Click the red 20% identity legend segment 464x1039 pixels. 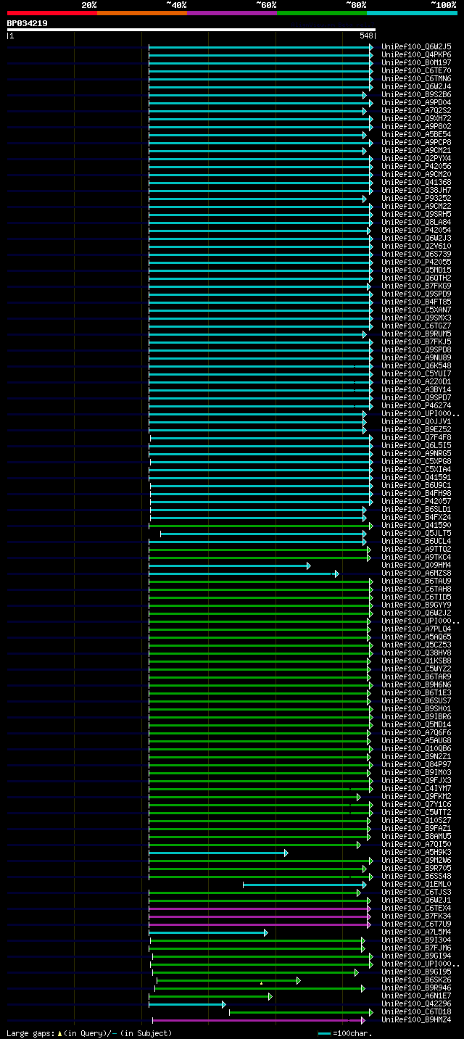click(x=51, y=12)
